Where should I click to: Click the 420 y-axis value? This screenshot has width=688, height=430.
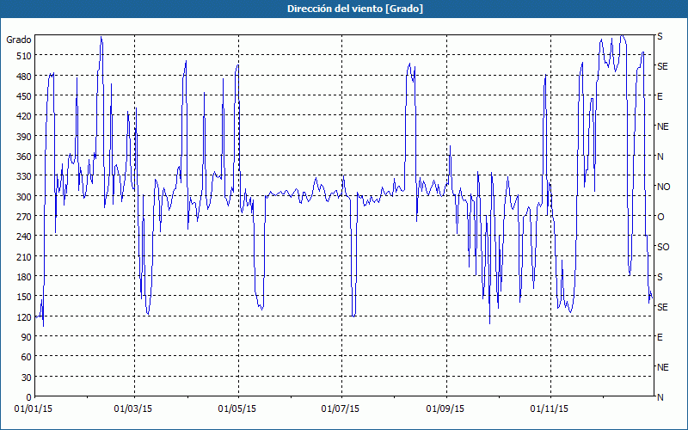coord(24,116)
